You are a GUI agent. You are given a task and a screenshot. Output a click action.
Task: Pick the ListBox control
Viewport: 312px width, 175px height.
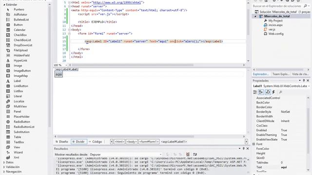(19, 91)
